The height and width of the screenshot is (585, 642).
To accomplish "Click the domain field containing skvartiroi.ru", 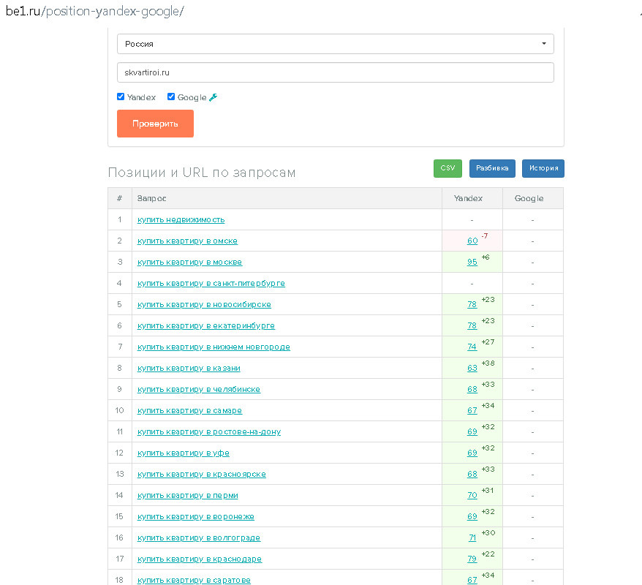I will point(335,73).
